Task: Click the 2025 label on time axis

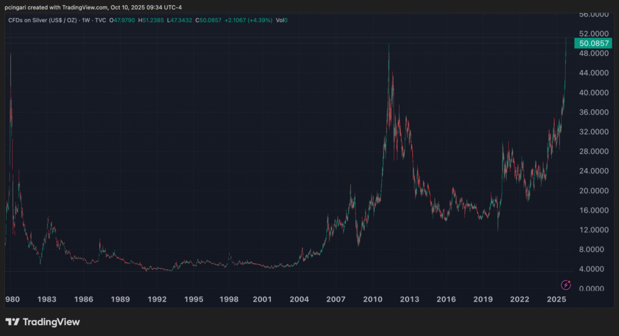Action: 556,299
